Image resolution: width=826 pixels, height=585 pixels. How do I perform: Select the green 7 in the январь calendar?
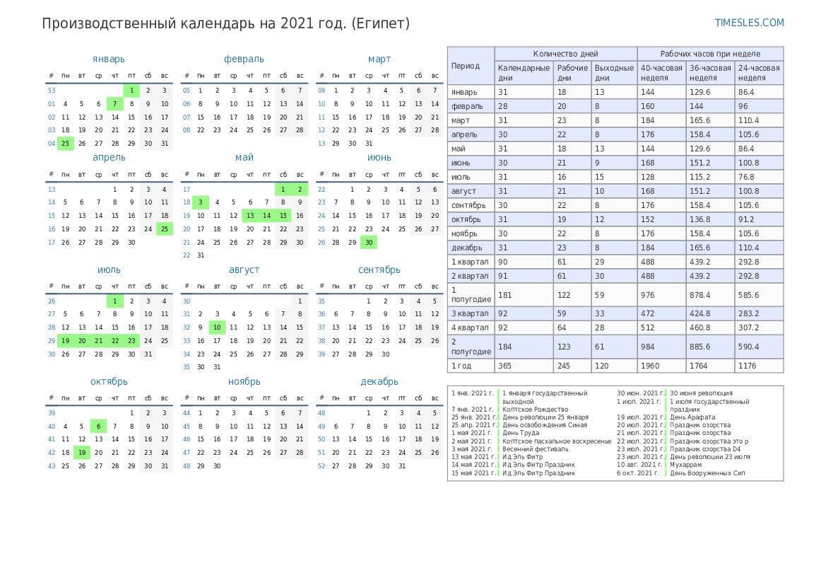click(114, 104)
